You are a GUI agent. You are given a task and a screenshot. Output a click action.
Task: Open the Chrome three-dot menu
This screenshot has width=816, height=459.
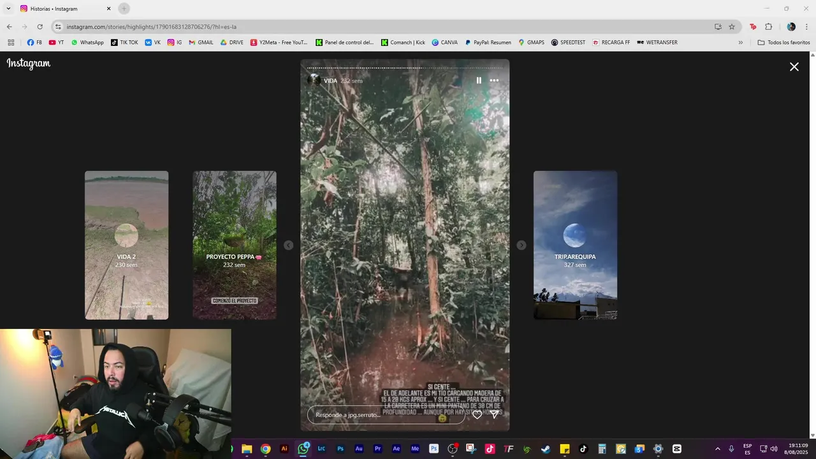point(806,27)
